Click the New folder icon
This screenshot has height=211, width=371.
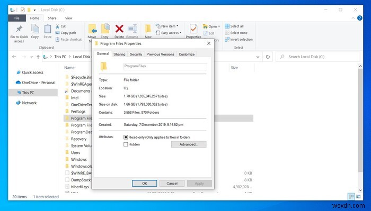coord(148,29)
